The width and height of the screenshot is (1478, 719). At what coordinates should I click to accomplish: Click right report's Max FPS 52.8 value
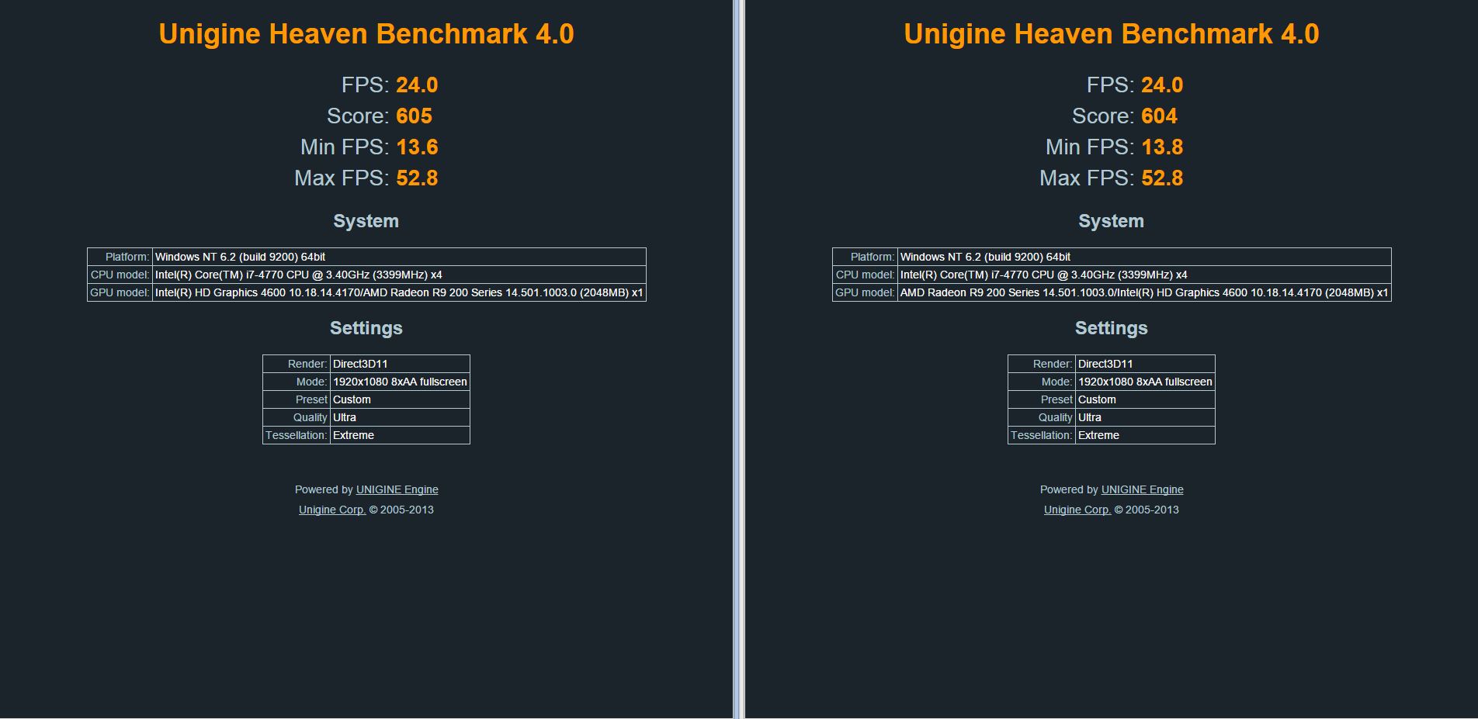(x=1162, y=178)
